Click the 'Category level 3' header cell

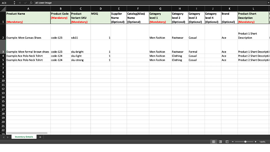click(197, 18)
